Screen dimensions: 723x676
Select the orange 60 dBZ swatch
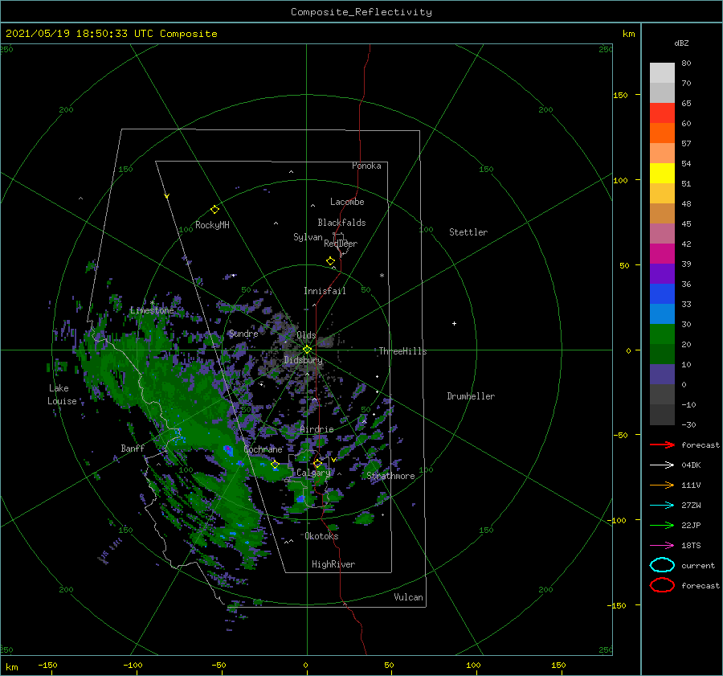click(x=662, y=133)
